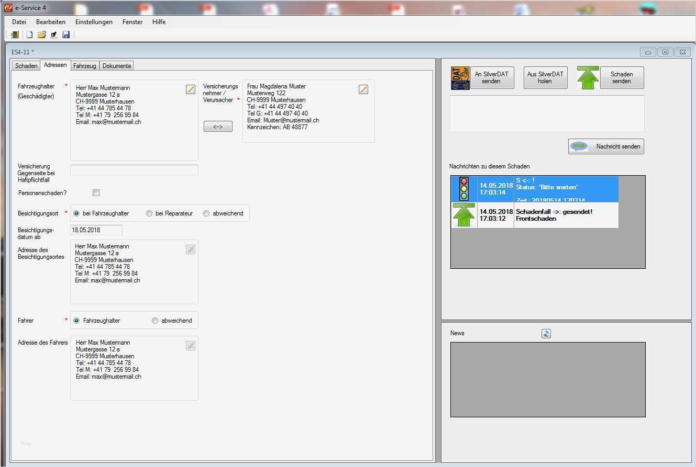Click the green arrow icon in the gesendet message row
The image size is (696, 467).
pos(463,215)
